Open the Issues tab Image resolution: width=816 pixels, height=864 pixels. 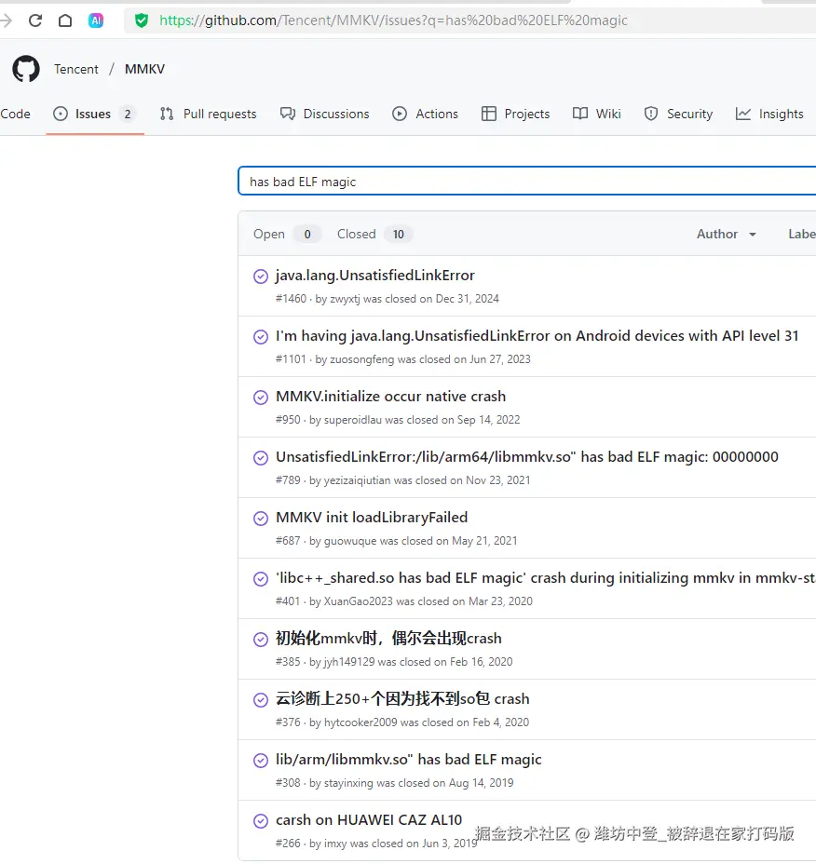[93, 115]
